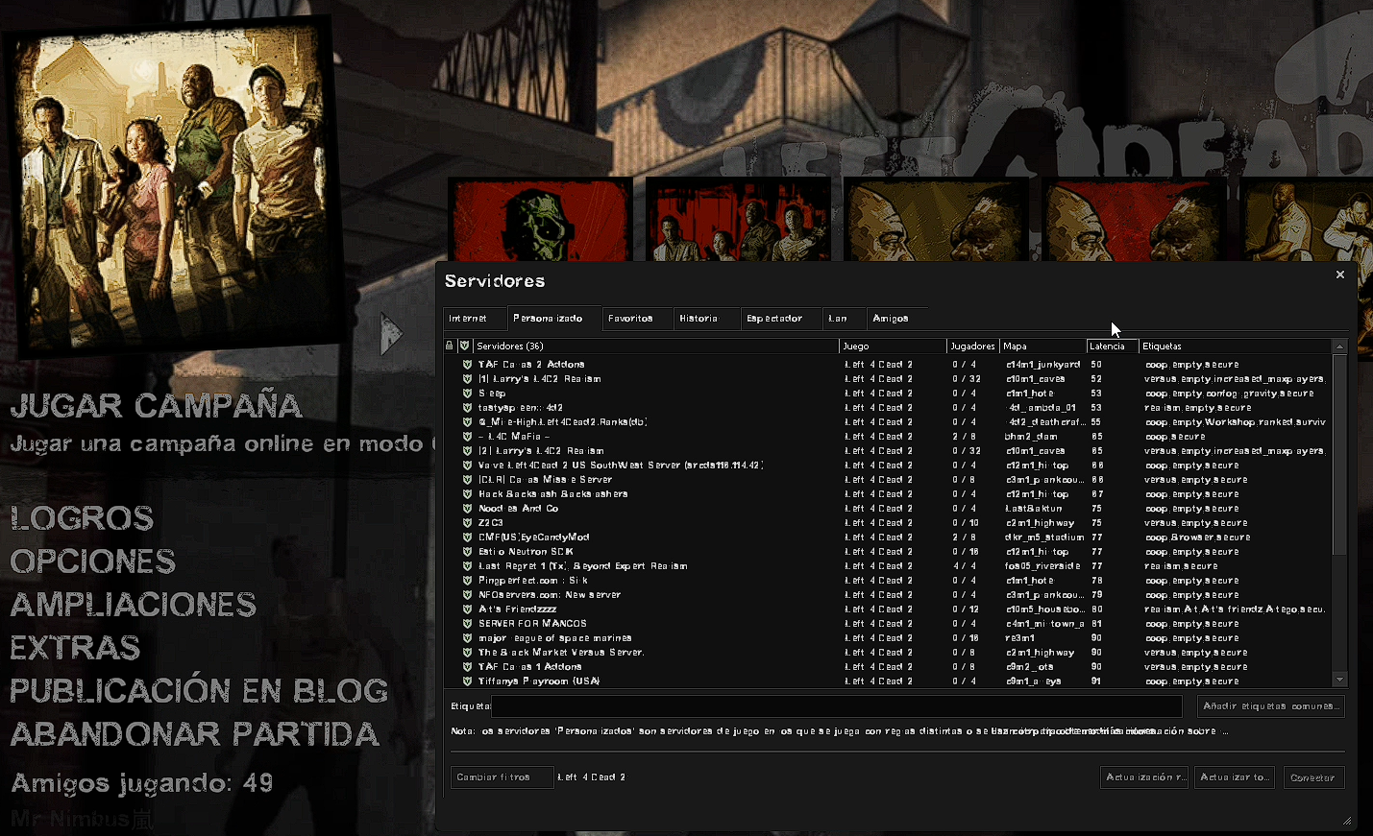This screenshot has width=1373, height=836.
Task: Select ABANDONAR PARTIDA menu item
Action: coord(195,734)
